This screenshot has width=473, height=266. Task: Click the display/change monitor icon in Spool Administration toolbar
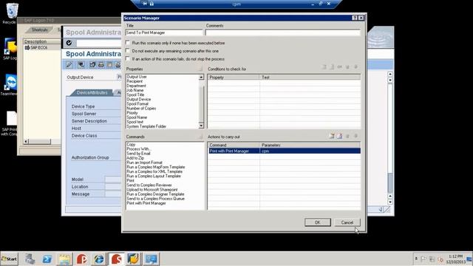click(81, 65)
